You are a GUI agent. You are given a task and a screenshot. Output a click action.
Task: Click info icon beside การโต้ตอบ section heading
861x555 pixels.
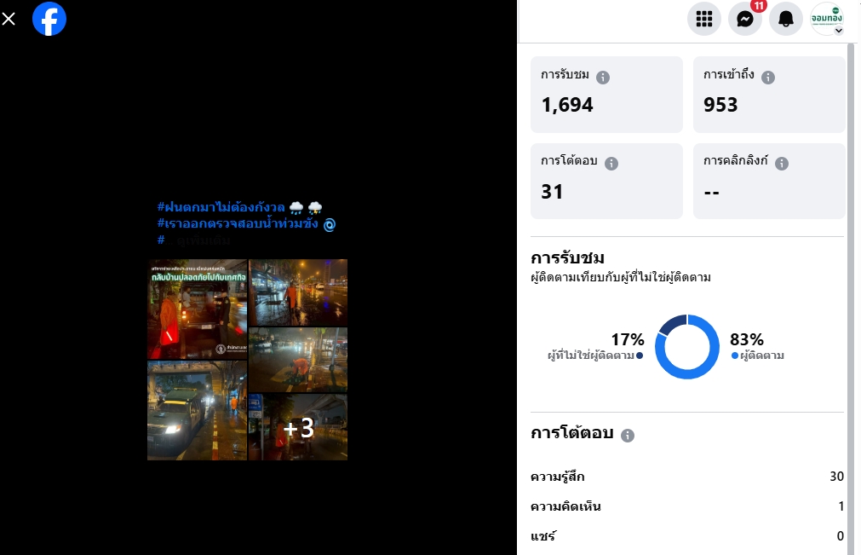(x=627, y=435)
